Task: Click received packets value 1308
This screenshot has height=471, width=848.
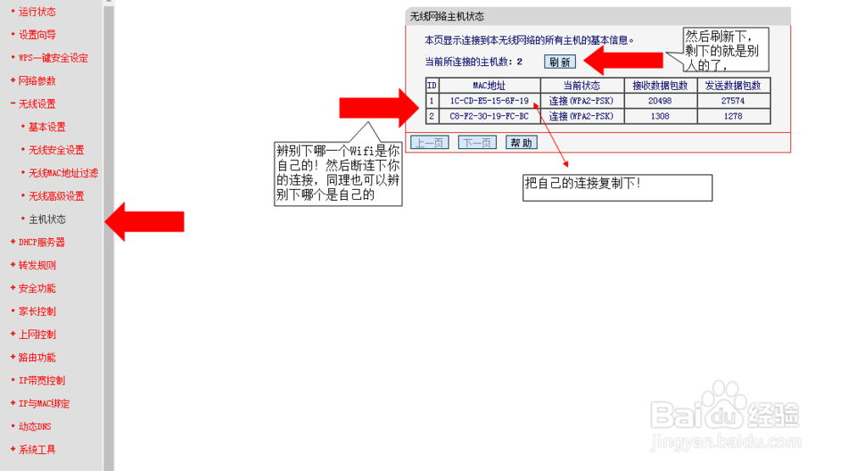Action: [661, 116]
